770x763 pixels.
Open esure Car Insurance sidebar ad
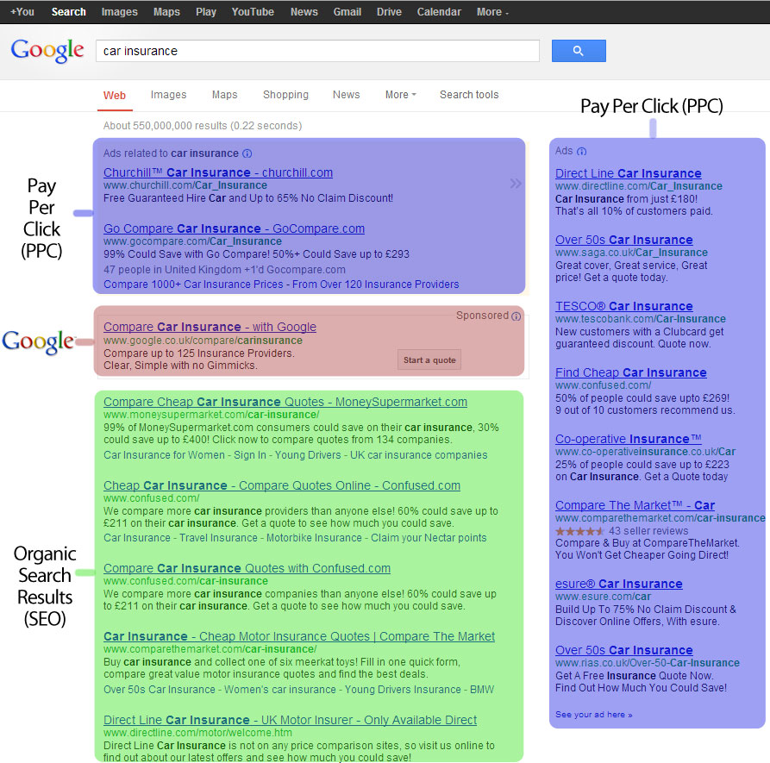(x=619, y=584)
